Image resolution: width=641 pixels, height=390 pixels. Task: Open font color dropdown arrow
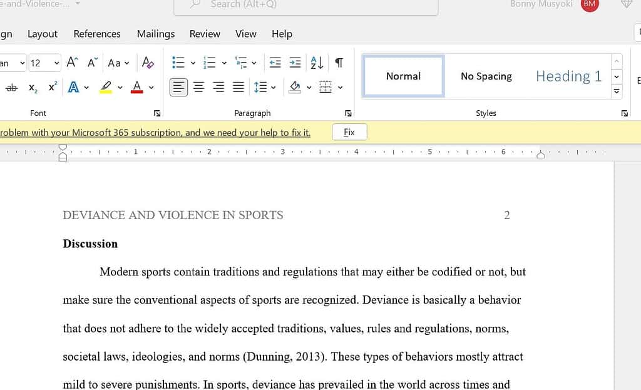[151, 88]
